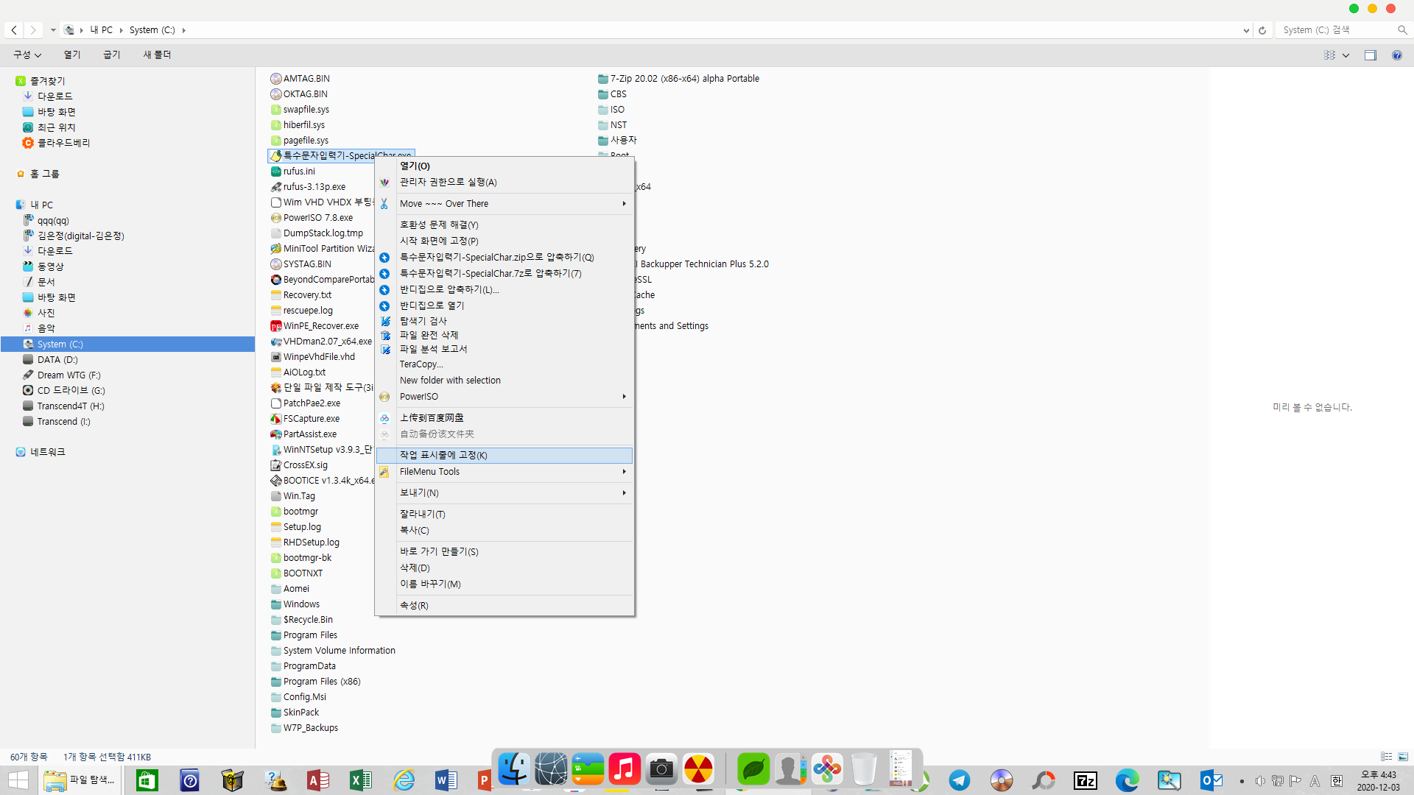Open Finder icon in the dock
The width and height of the screenshot is (1414, 795).
513,769
